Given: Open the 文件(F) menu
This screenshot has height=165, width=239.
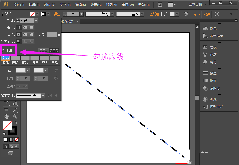Looking at the screenshot, I should point(19,5).
